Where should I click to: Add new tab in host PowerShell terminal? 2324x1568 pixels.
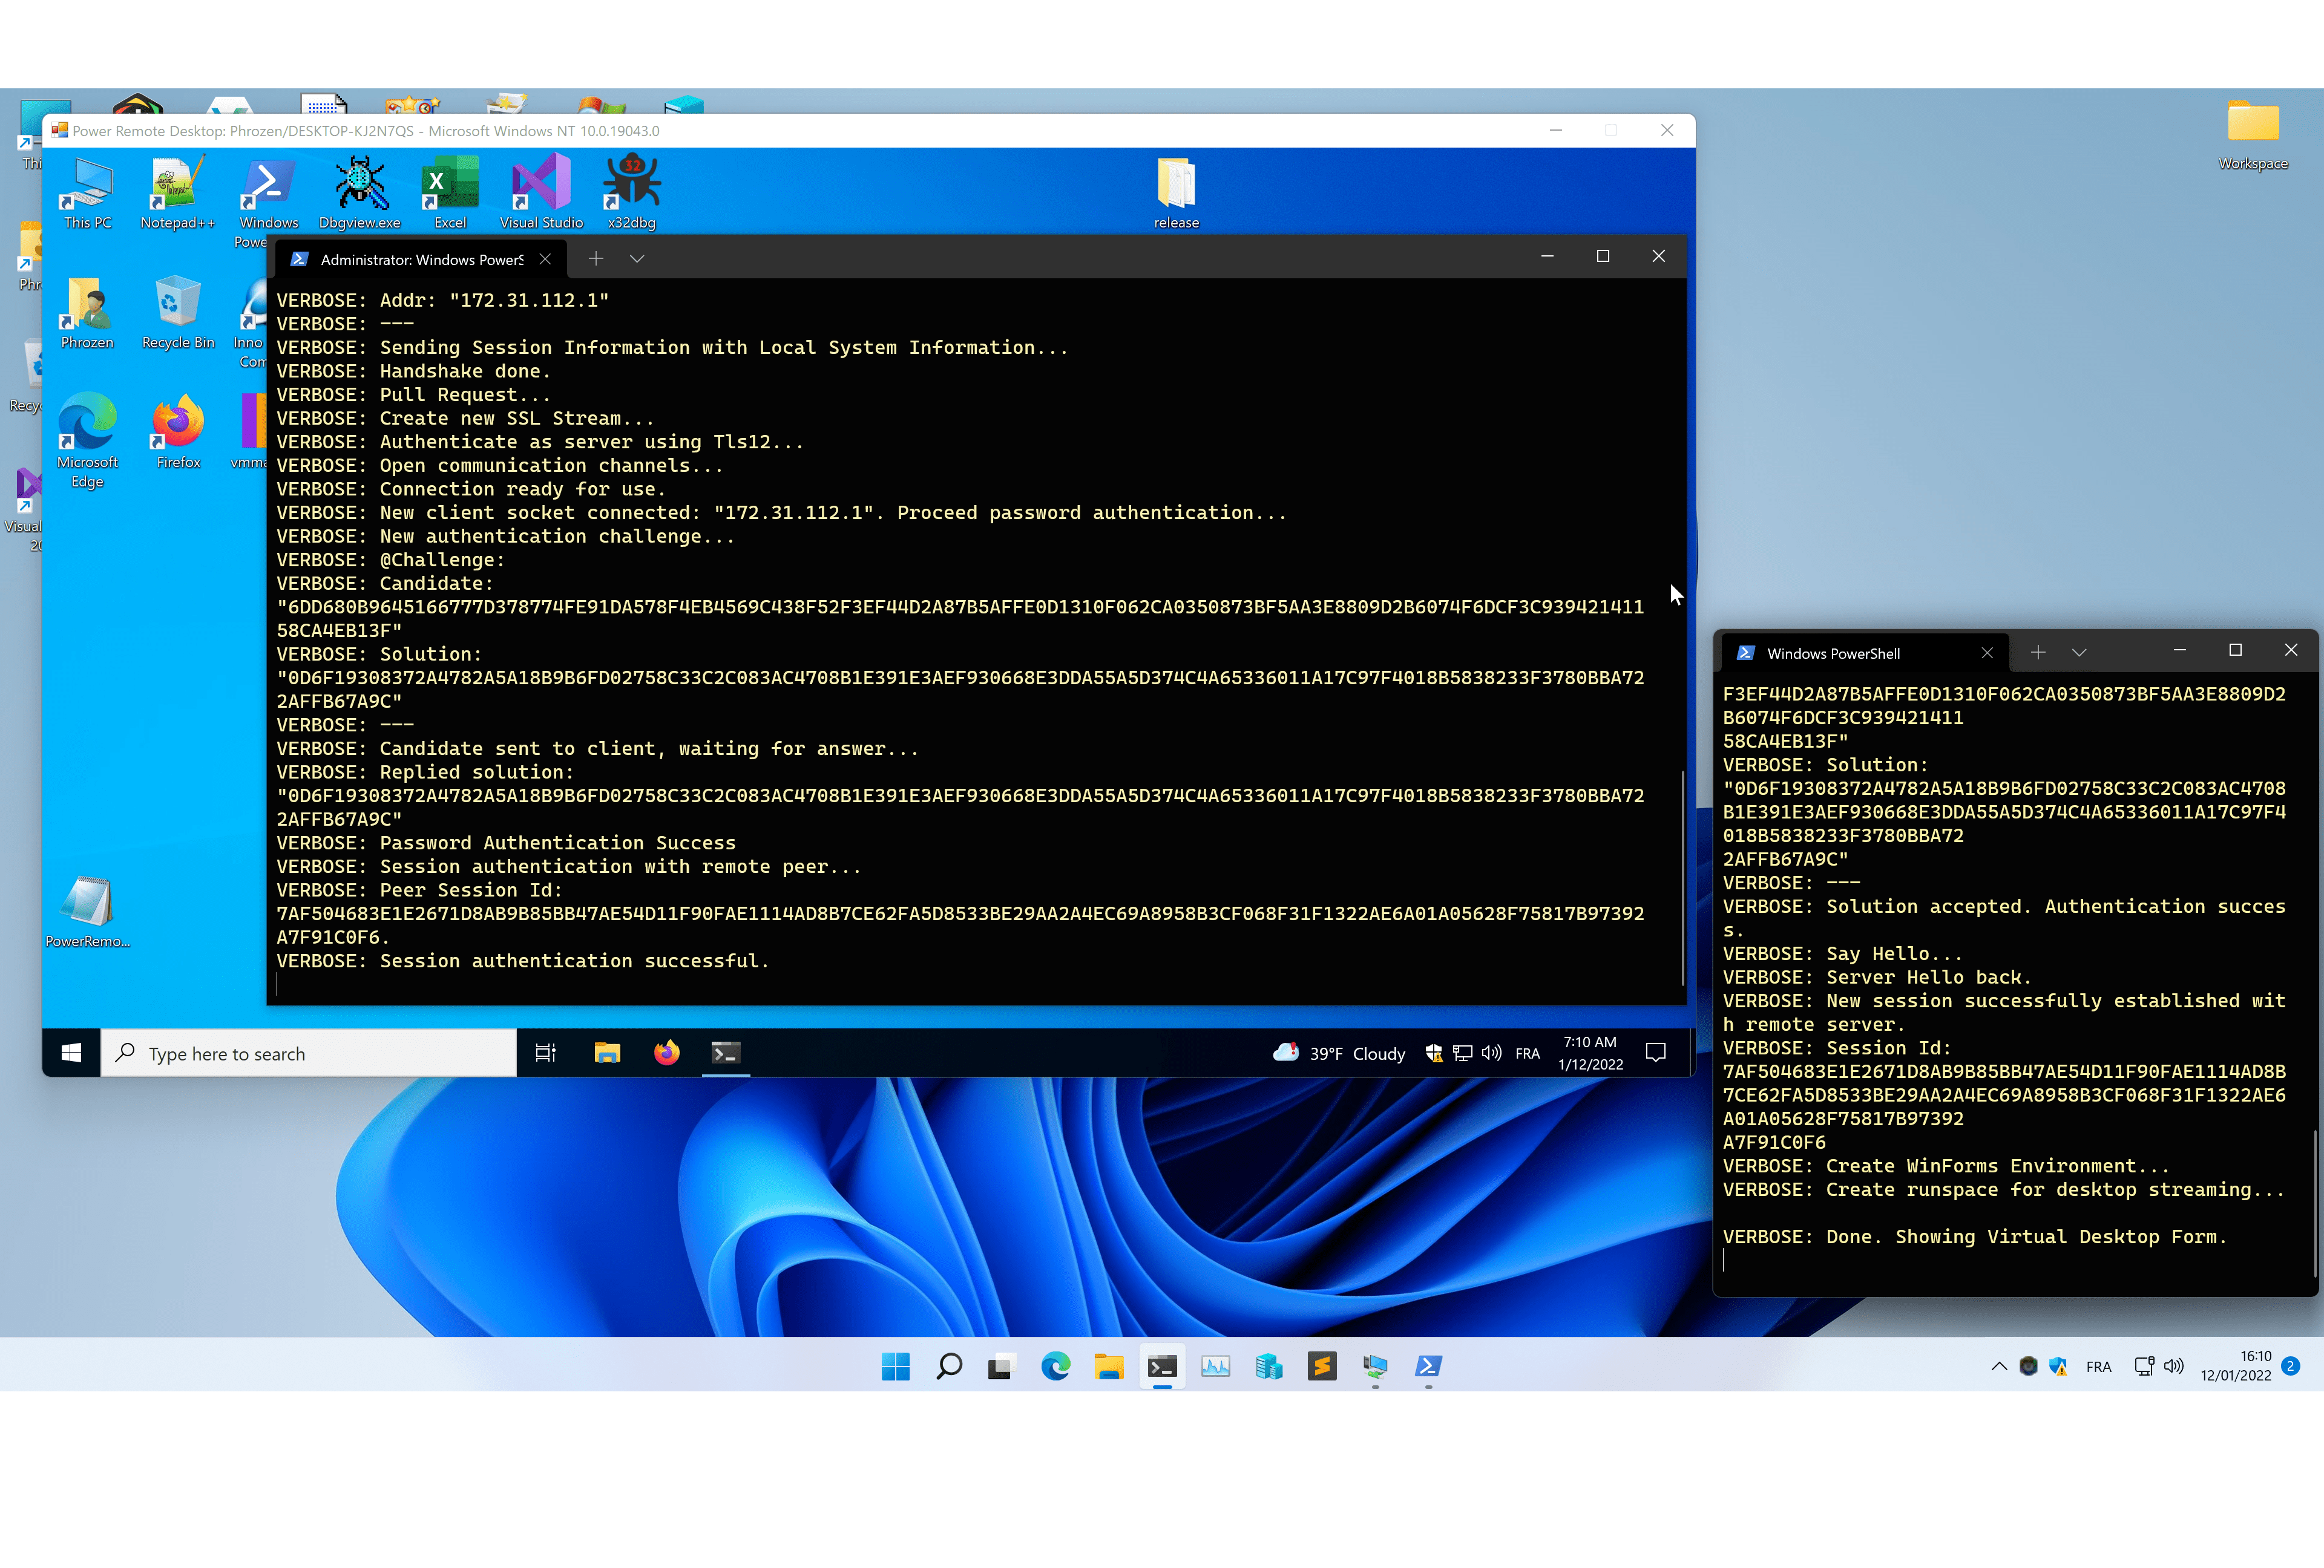tap(2038, 653)
